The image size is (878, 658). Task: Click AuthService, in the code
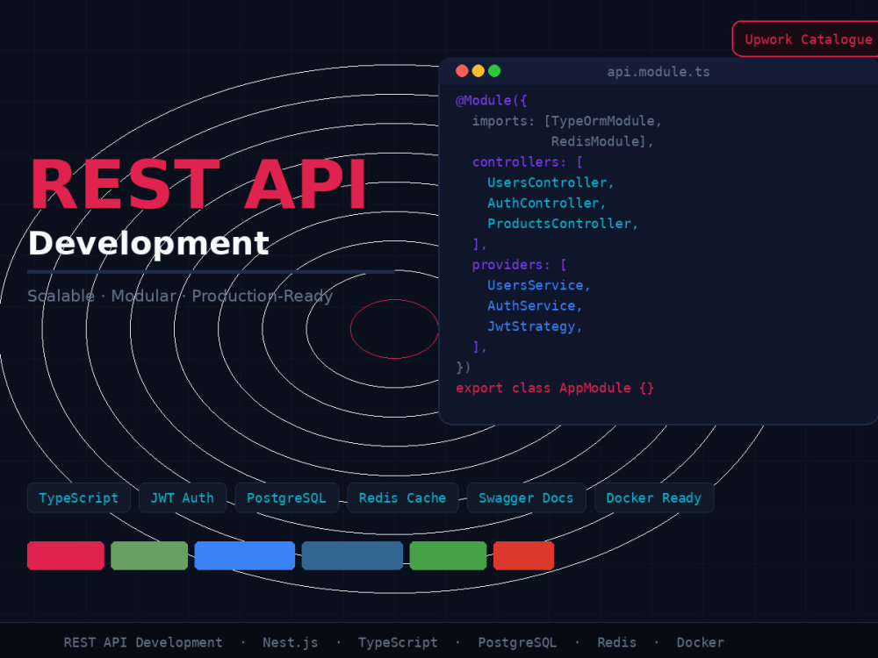click(535, 306)
